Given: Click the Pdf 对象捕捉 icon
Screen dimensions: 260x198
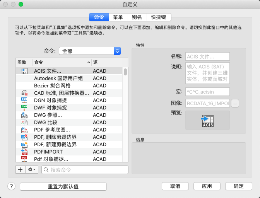Looking at the screenshot, I should click(x=24, y=159).
